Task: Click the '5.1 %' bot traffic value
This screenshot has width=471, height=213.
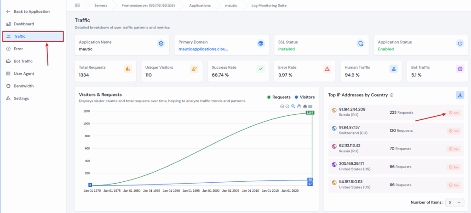Action: click(416, 75)
